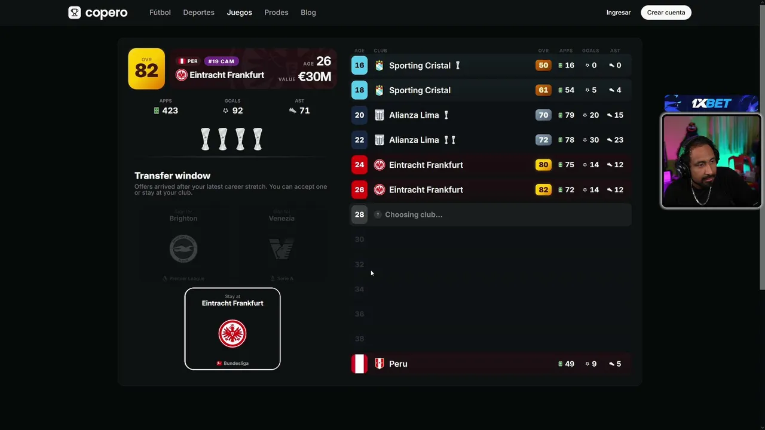Click the age 20 badge

359,115
